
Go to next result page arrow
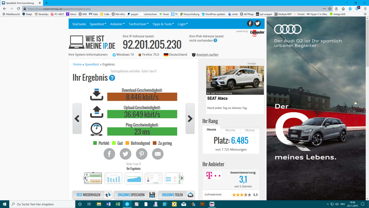190,119
